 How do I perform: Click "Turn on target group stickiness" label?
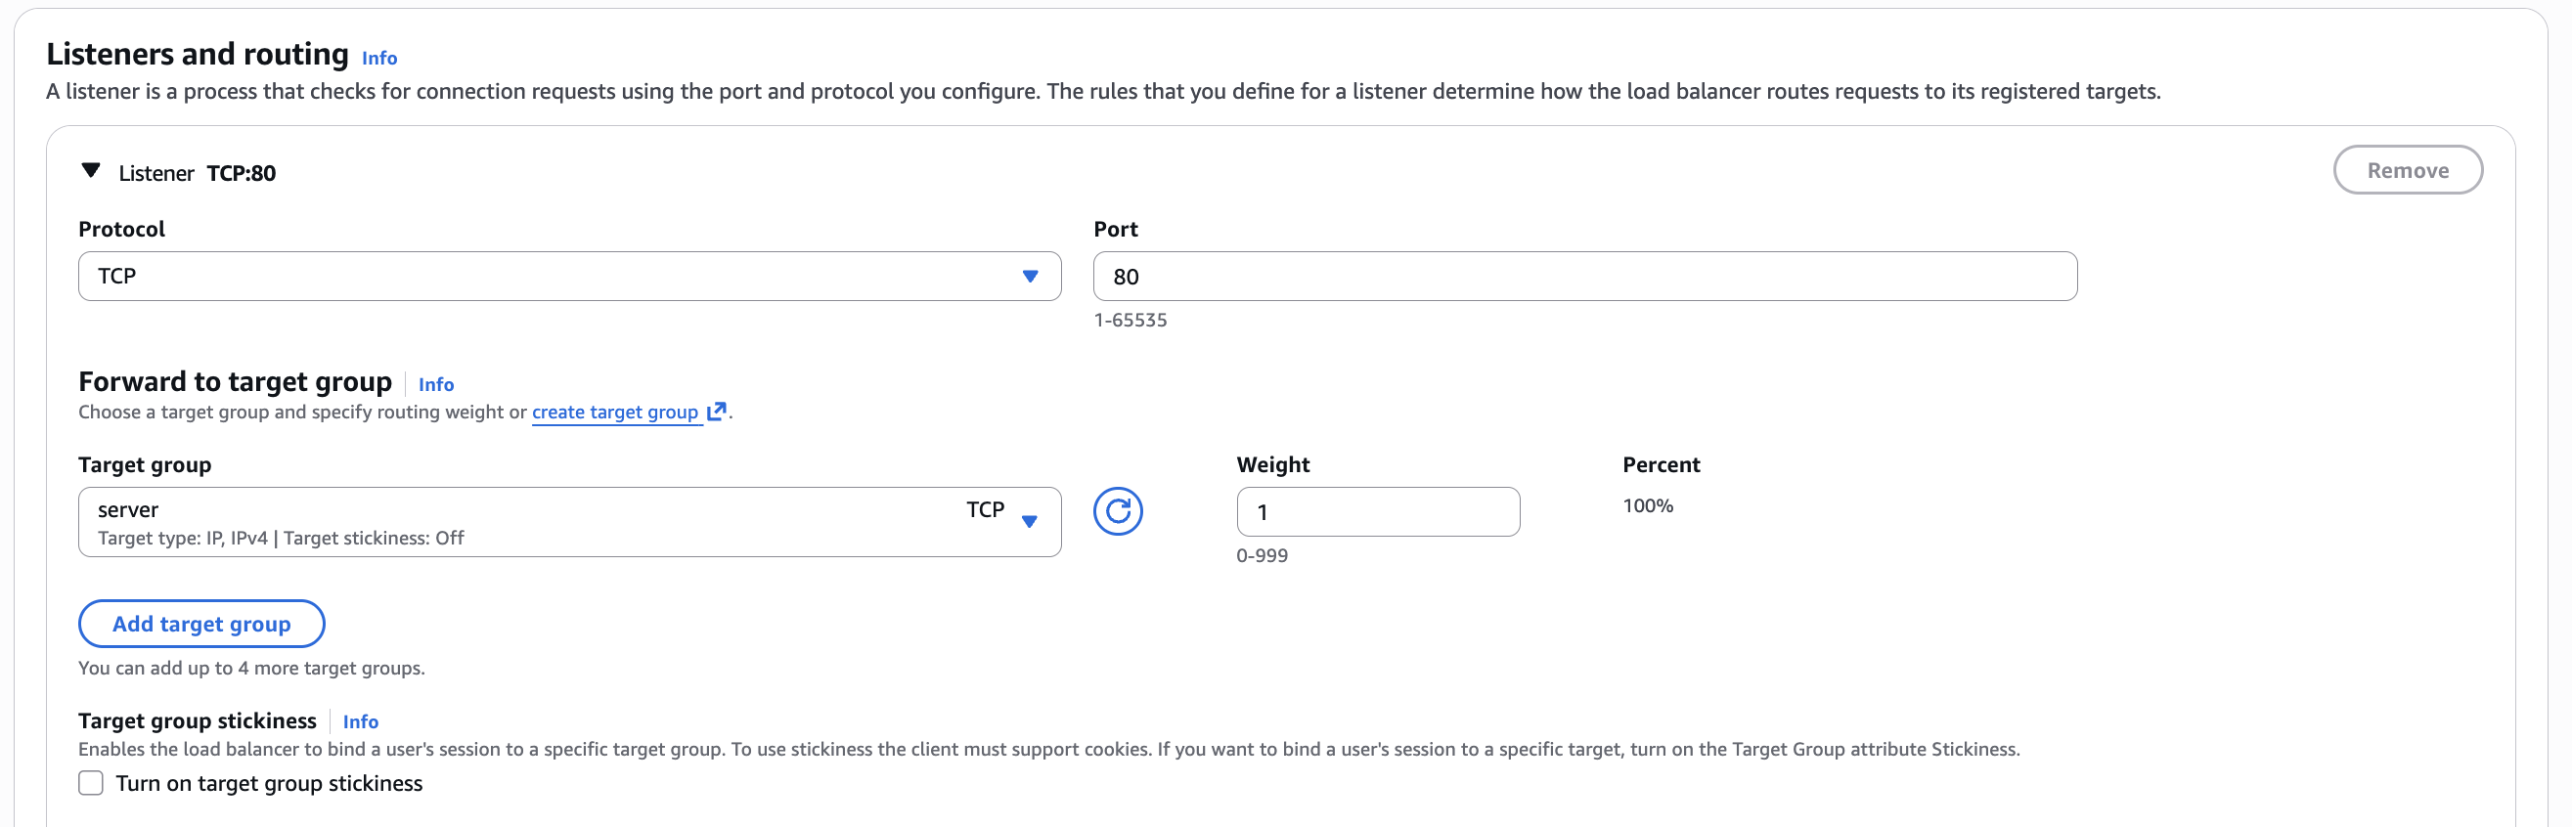[269, 783]
